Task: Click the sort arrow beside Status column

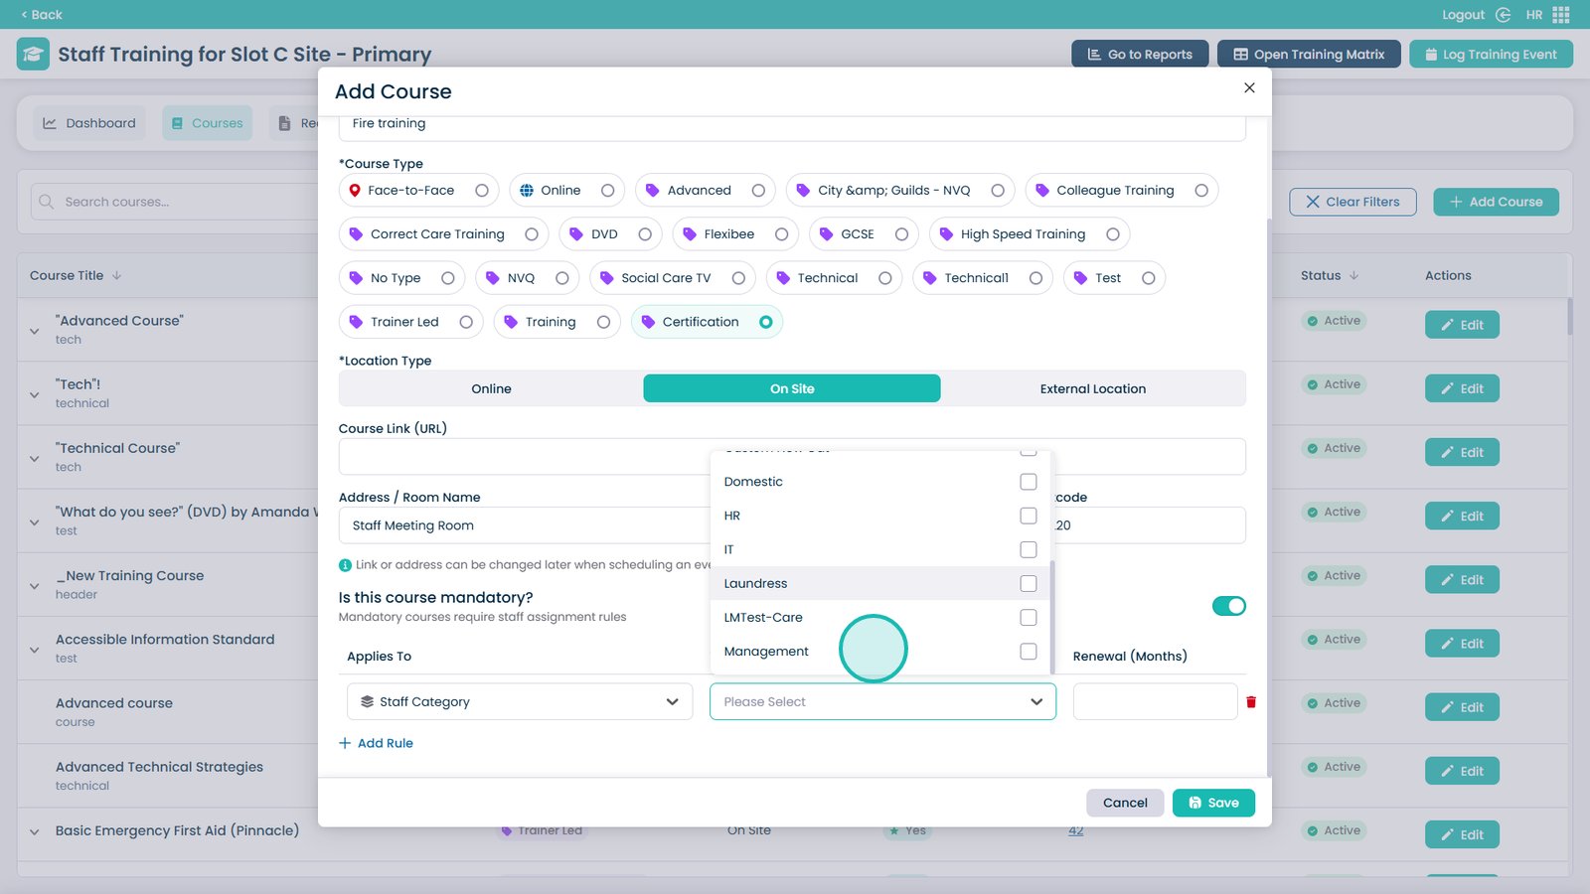Action: (1354, 276)
